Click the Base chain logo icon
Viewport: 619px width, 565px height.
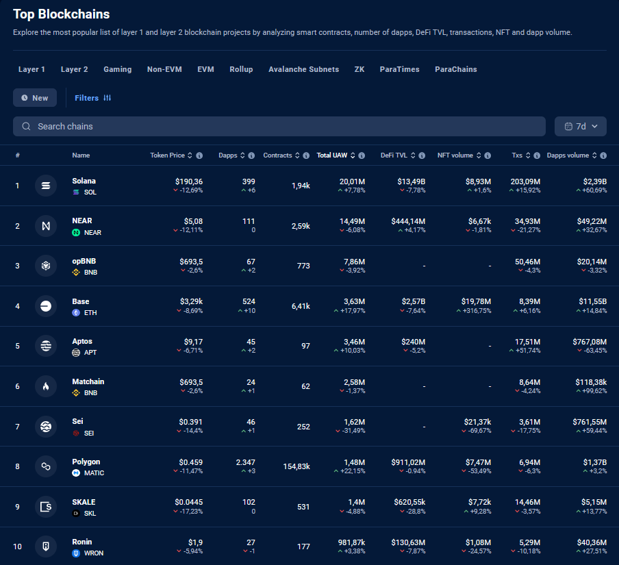(46, 306)
